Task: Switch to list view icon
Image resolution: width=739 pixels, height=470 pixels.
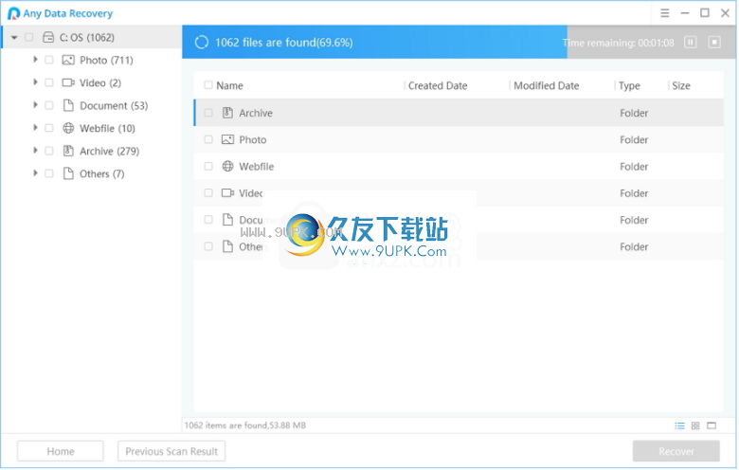Action: click(x=679, y=425)
